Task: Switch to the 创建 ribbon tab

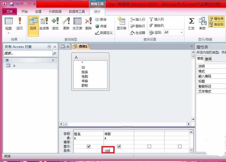Action: tap(38, 11)
